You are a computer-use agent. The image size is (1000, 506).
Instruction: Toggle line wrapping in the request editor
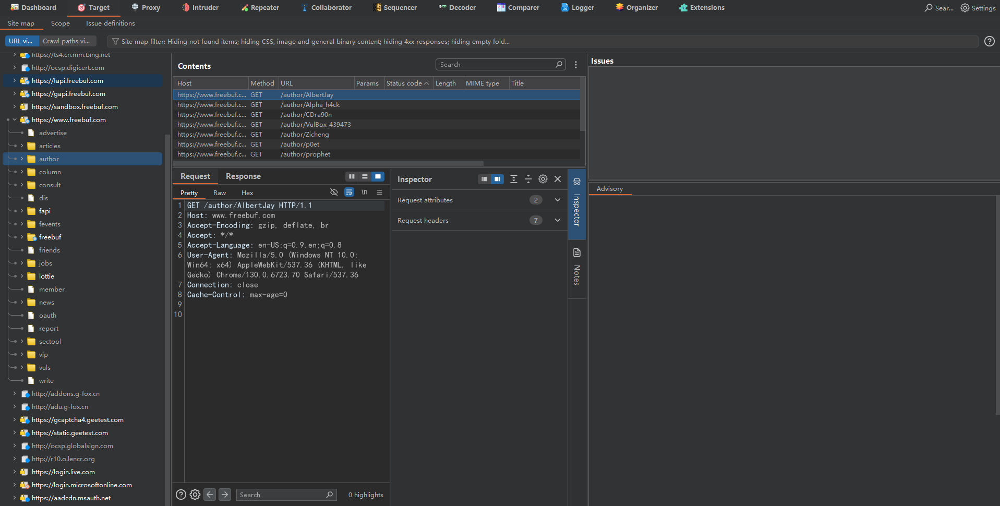tap(349, 192)
